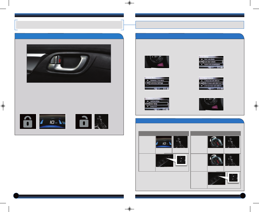
Task: Click the gear shifter photo in the right table's first row
Action: (232, 142)
